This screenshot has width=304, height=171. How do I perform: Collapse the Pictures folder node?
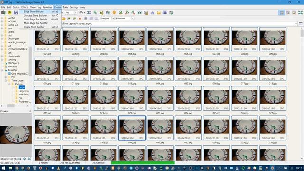click(x=9, y=84)
